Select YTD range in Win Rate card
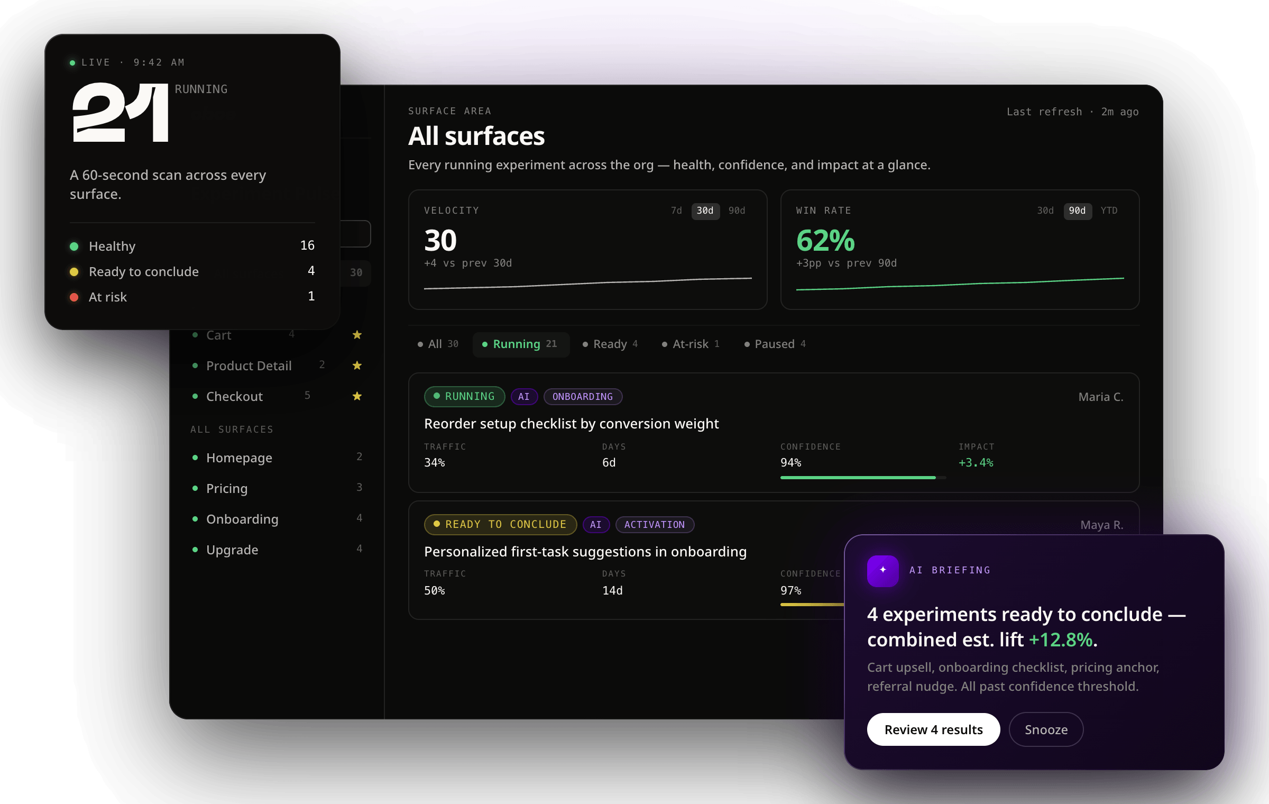This screenshot has width=1269, height=804. point(1109,211)
